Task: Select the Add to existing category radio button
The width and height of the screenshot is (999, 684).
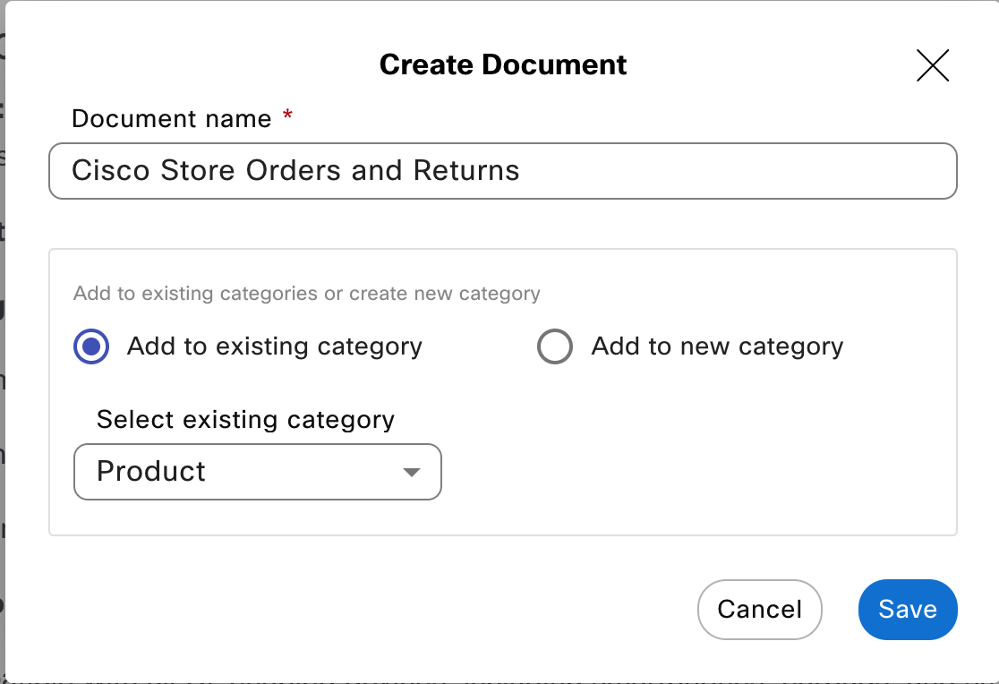Action: click(x=91, y=346)
